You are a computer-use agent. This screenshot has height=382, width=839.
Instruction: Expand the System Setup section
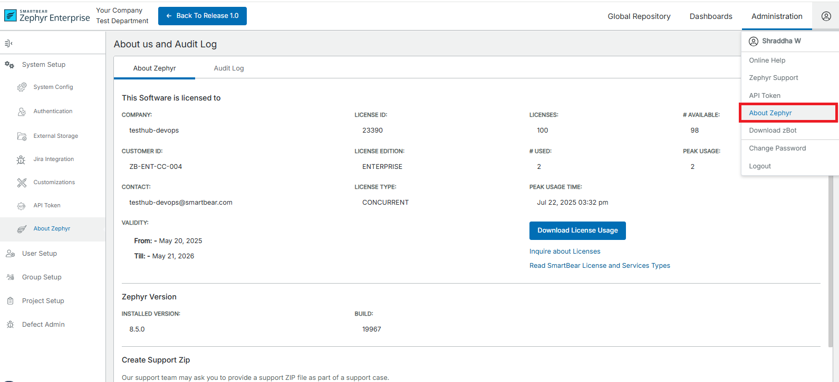[x=44, y=65]
